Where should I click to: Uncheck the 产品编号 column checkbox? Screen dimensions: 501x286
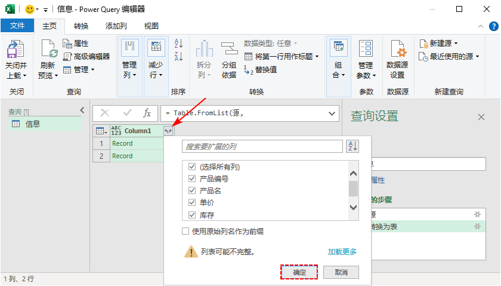(x=192, y=179)
